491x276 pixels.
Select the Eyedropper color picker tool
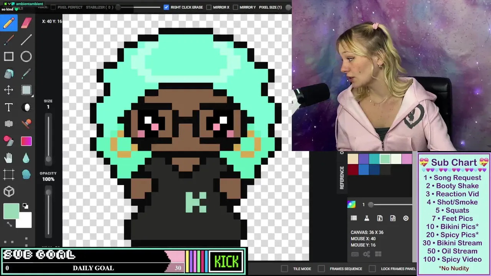point(26,74)
